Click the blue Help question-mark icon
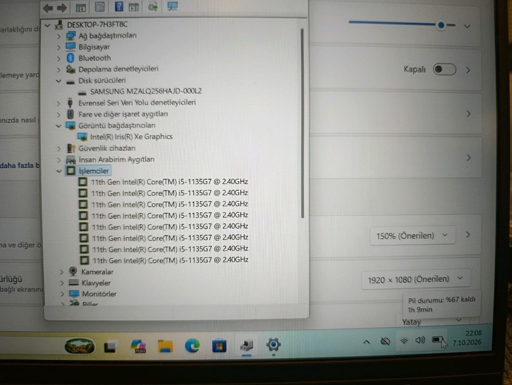The image size is (512, 385). [x=119, y=6]
